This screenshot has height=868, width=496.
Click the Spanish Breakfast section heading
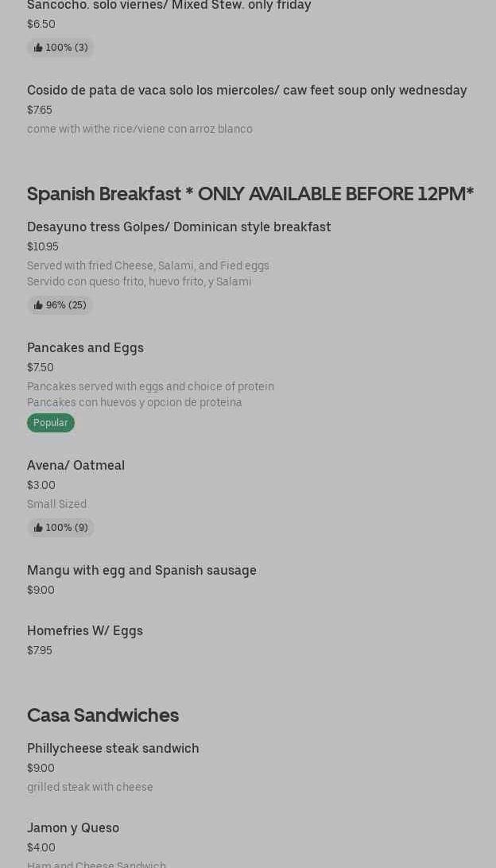[x=250, y=194]
